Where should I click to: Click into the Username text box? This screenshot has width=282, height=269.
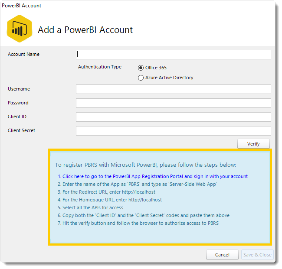click(174, 89)
